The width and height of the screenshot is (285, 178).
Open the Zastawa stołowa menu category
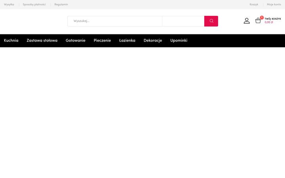pyautogui.click(x=42, y=40)
